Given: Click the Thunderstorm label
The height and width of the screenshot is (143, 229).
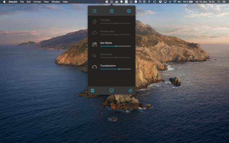Looking at the screenshot, I should (x=108, y=66).
